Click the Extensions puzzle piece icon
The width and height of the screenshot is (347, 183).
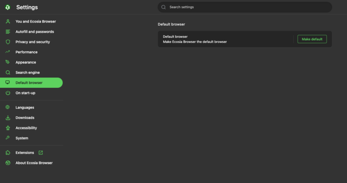[8, 152]
